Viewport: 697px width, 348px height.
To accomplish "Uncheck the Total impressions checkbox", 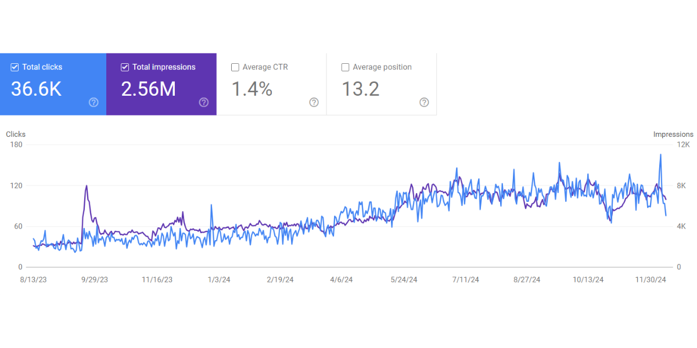I will (124, 67).
